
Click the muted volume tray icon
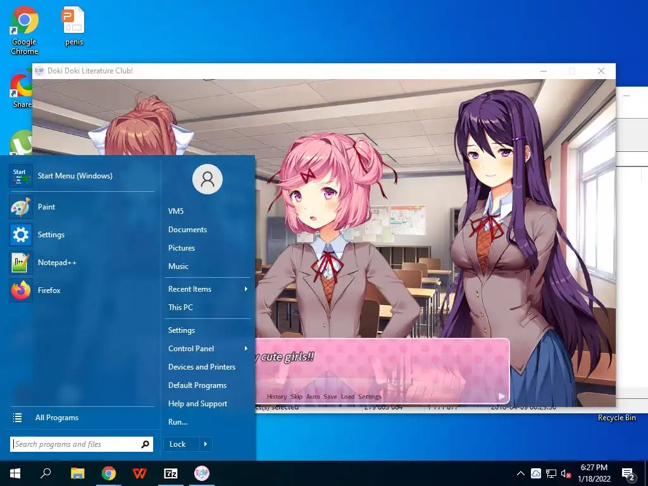coord(566,473)
